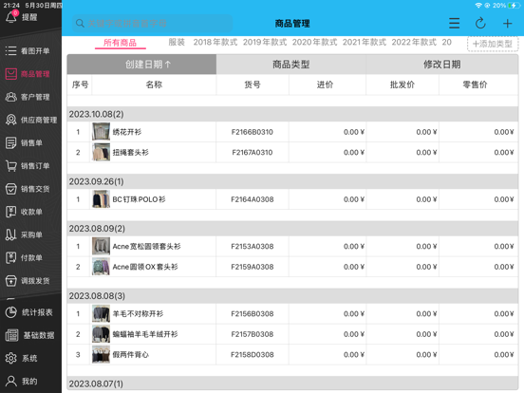The image size is (524, 393).
Task: Collapse the 2023.08.08(3) date group
Action: pyautogui.click(x=292, y=296)
